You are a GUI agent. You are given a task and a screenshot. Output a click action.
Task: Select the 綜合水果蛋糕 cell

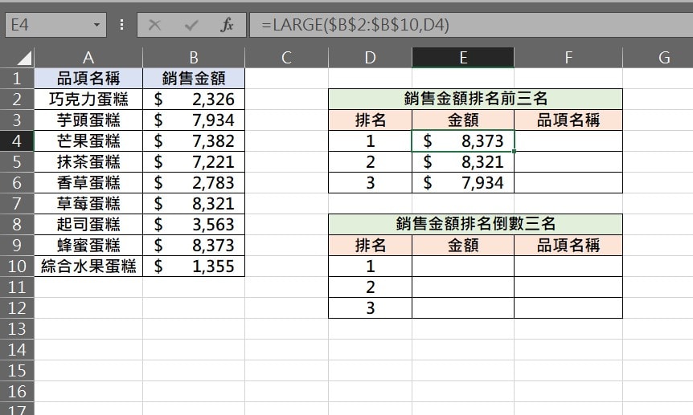tap(88, 266)
